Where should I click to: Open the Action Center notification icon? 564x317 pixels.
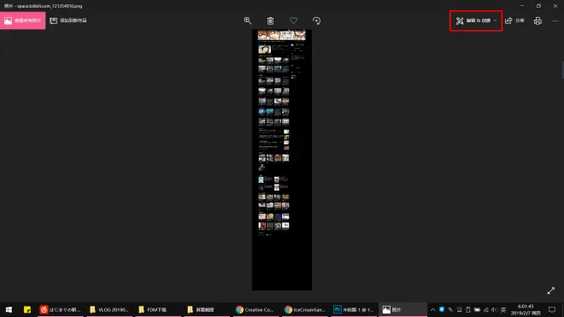point(552,310)
